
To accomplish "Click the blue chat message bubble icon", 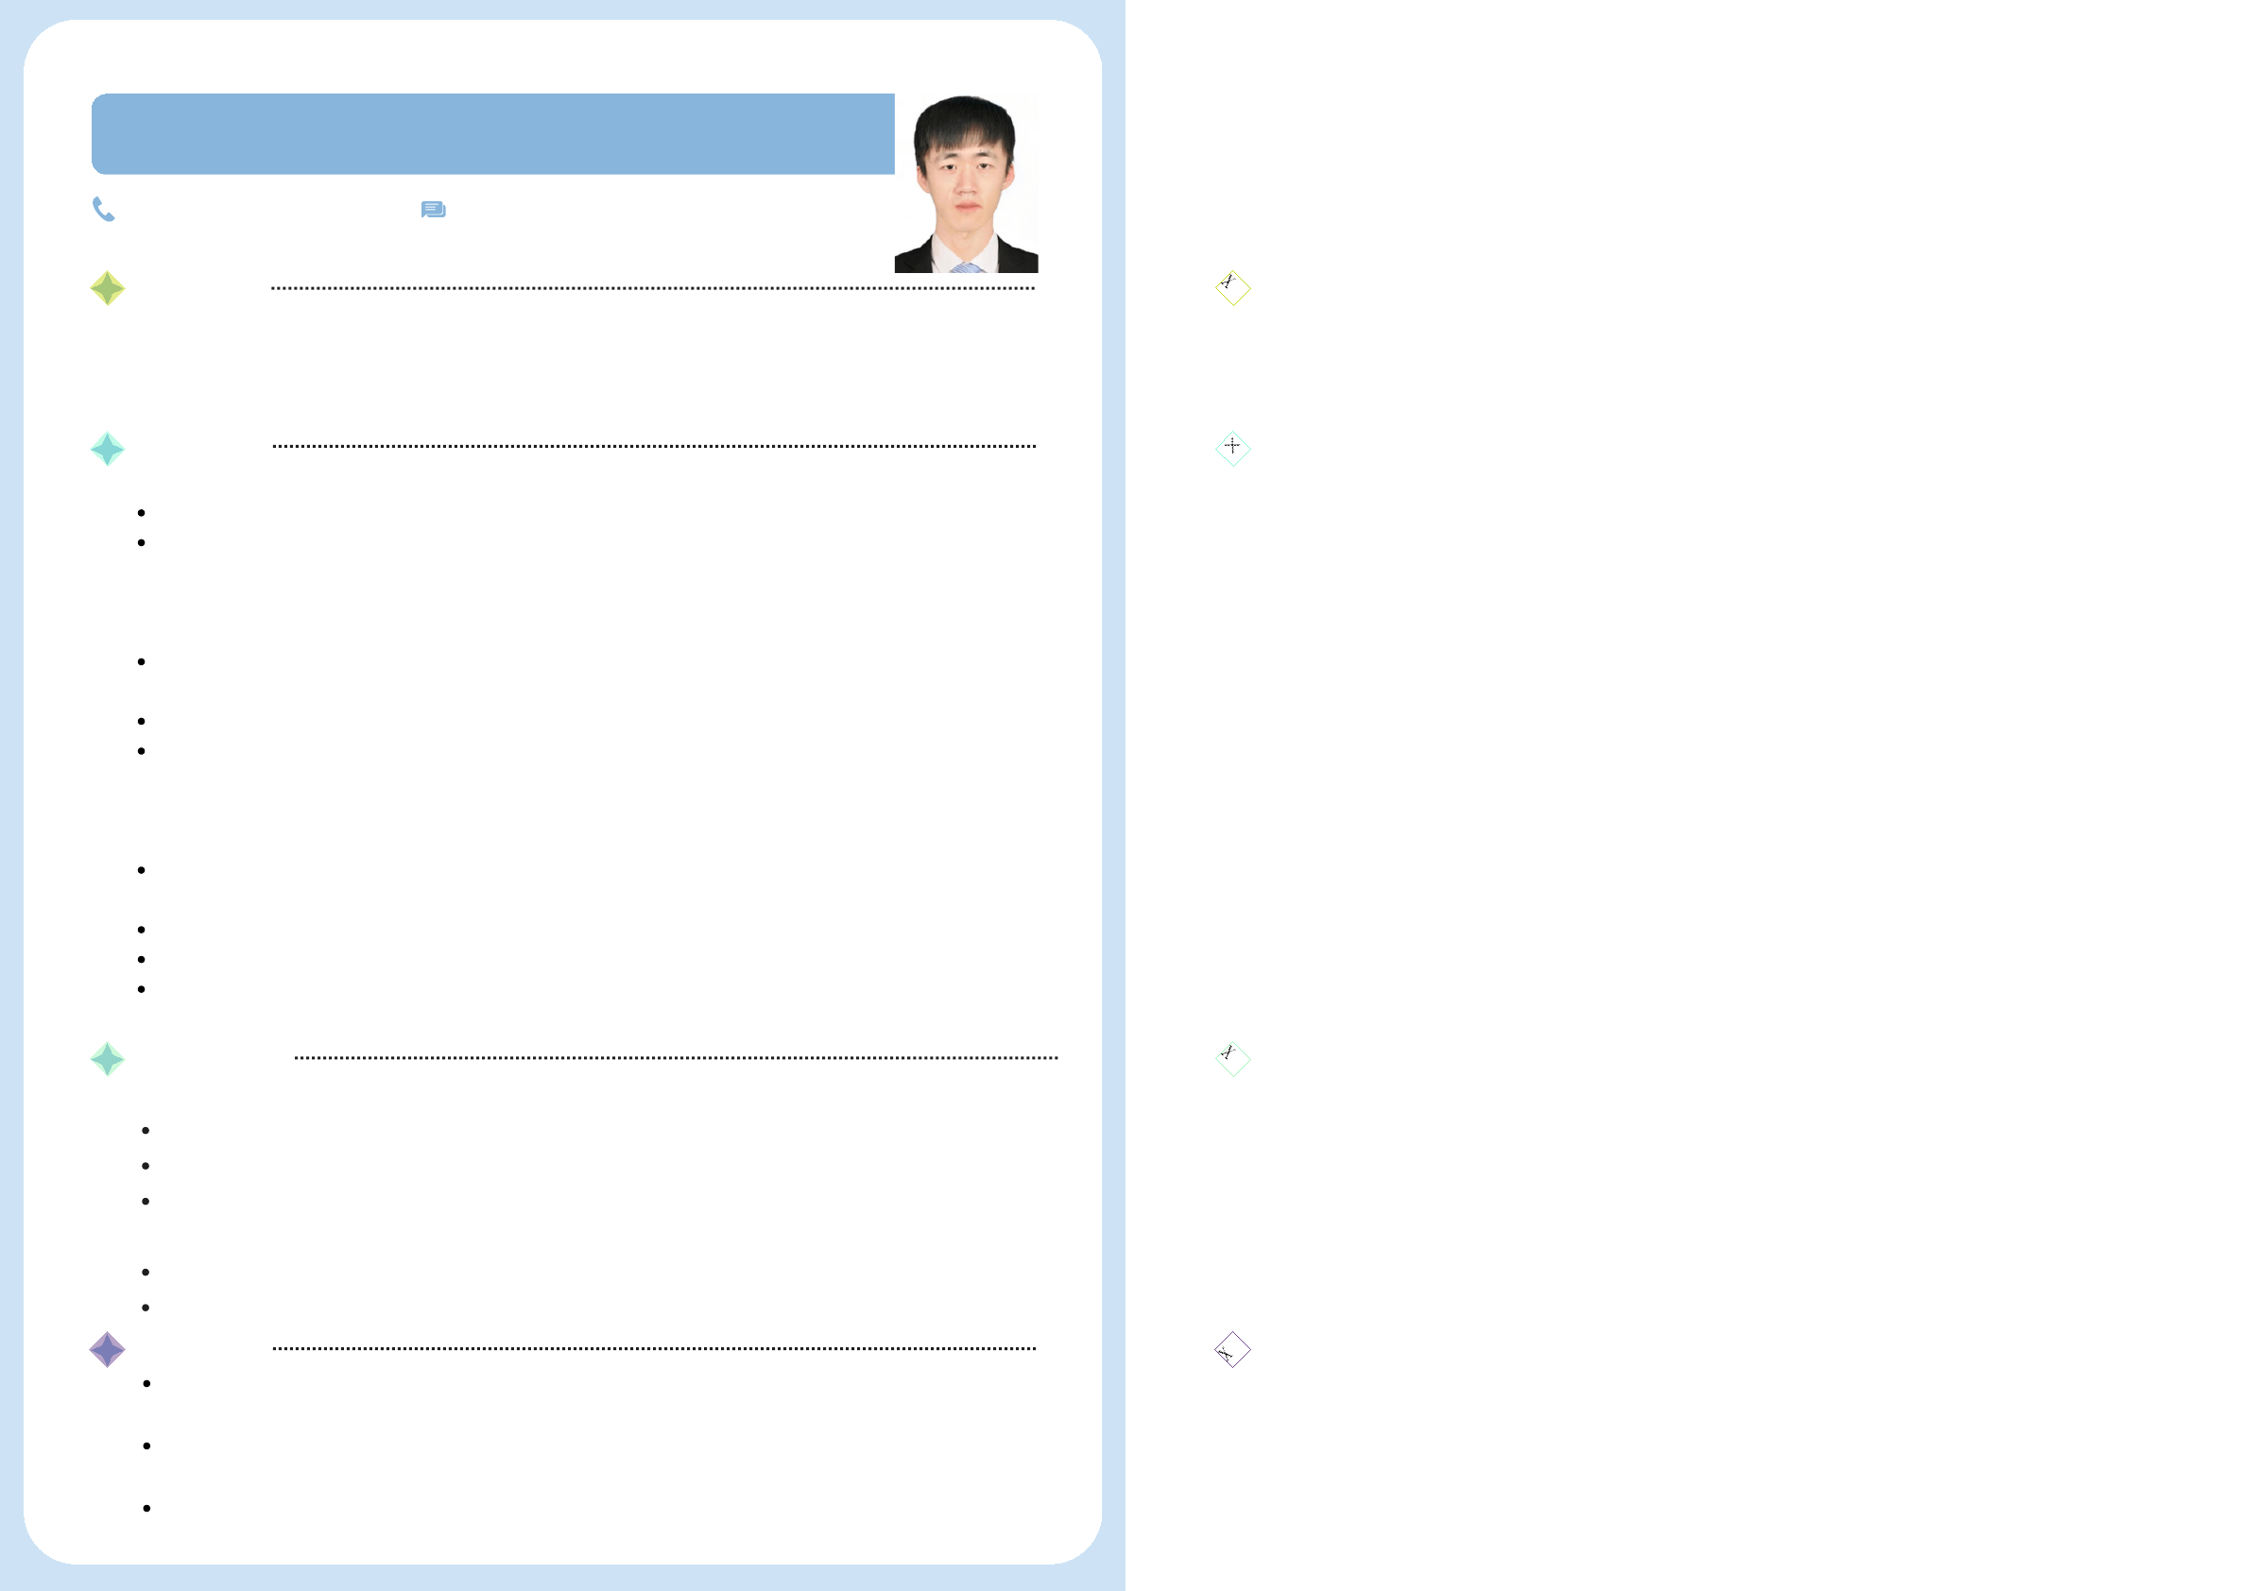I will click(x=434, y=210).
